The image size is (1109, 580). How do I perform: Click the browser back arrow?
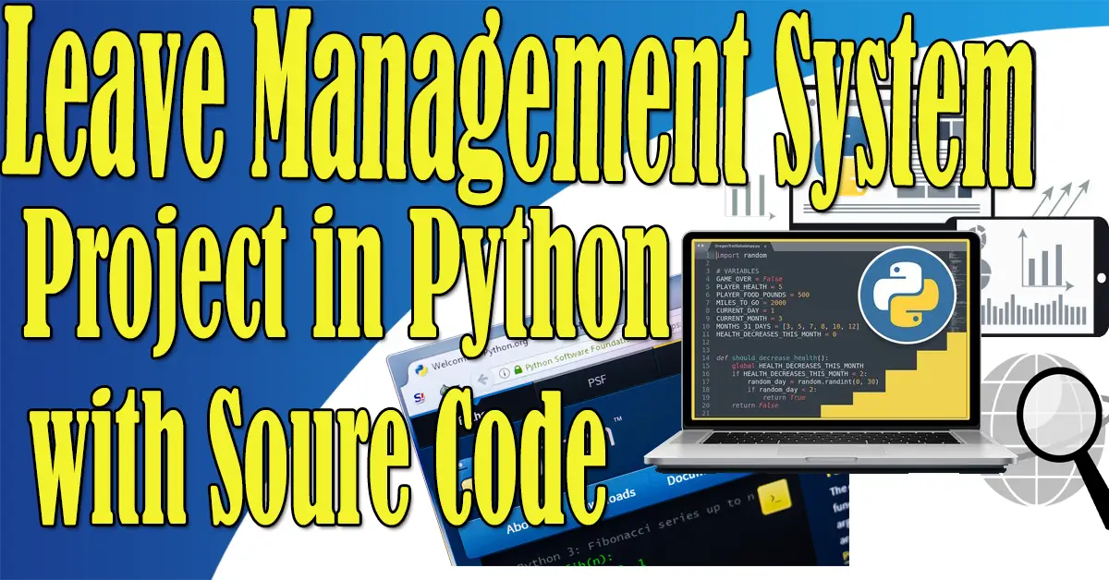pos(483,380)
